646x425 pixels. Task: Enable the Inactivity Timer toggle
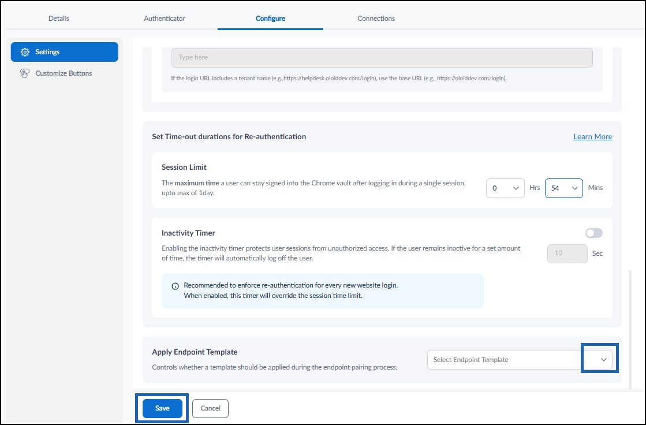[x=593, y=233]
